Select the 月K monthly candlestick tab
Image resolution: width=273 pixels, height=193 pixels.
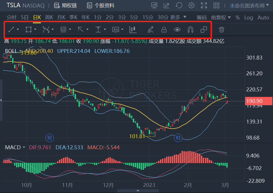[x=61, y=17]
